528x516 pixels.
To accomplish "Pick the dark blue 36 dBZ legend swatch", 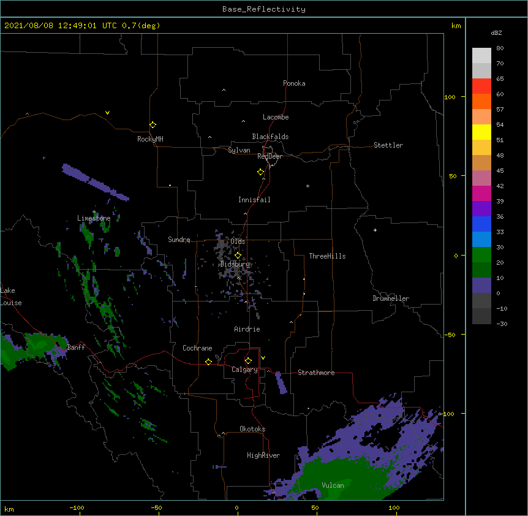I will (x=481, y=224).
